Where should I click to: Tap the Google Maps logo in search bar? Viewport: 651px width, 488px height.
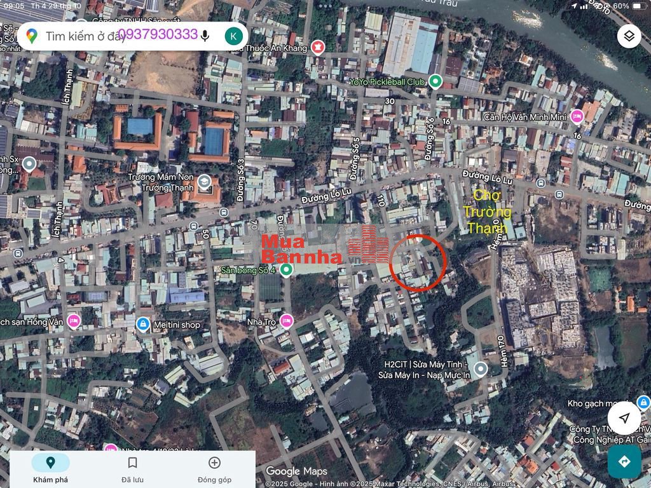[32, 36]
